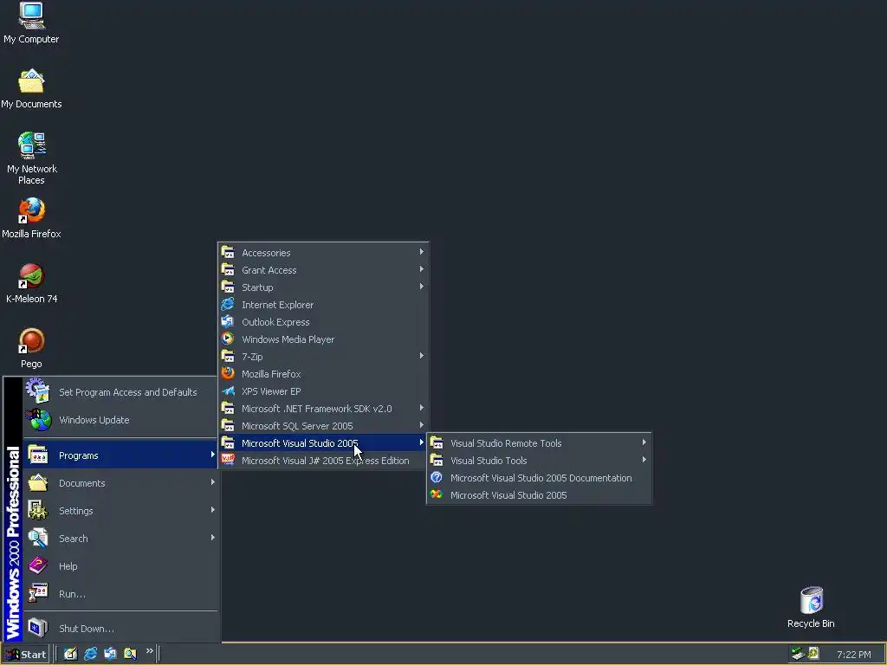Select the My Documents desktop icon

tap(31, 88)
